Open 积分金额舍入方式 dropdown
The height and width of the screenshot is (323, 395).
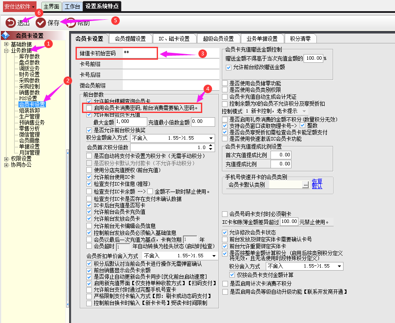[211, 138]
